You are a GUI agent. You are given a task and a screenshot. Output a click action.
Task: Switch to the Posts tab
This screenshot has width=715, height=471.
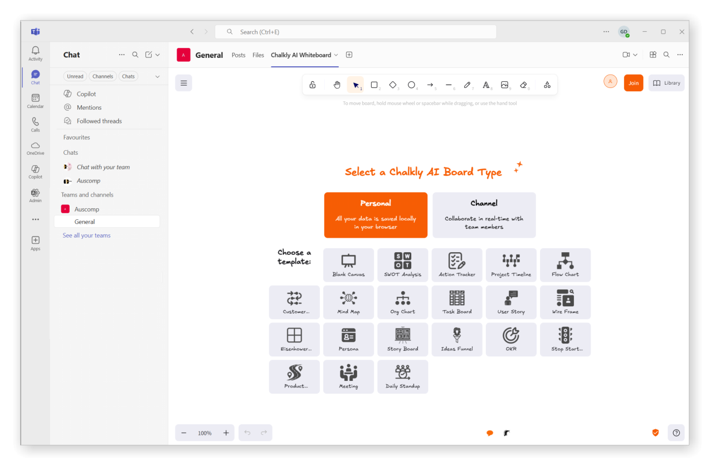click(239, 55)
